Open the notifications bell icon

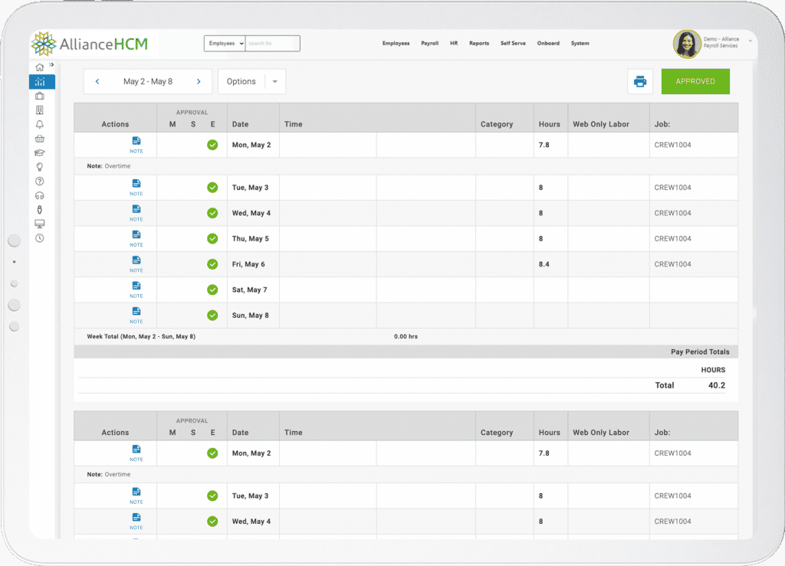click(x=39, y=123)
